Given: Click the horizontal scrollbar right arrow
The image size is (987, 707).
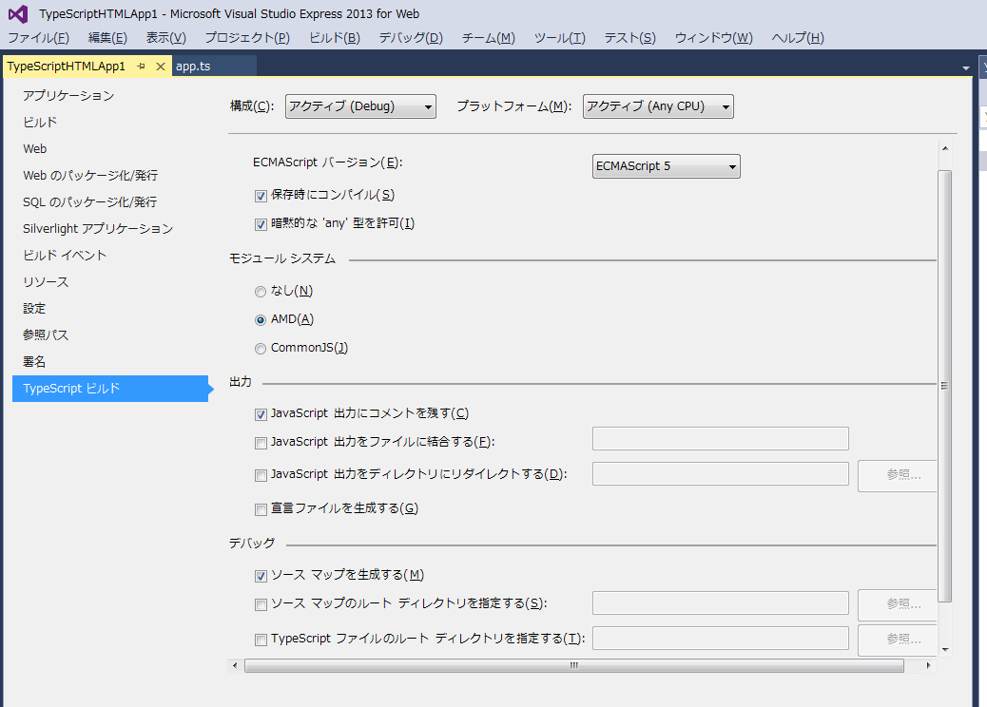Looking at the screenshot, I should (928, 665).
